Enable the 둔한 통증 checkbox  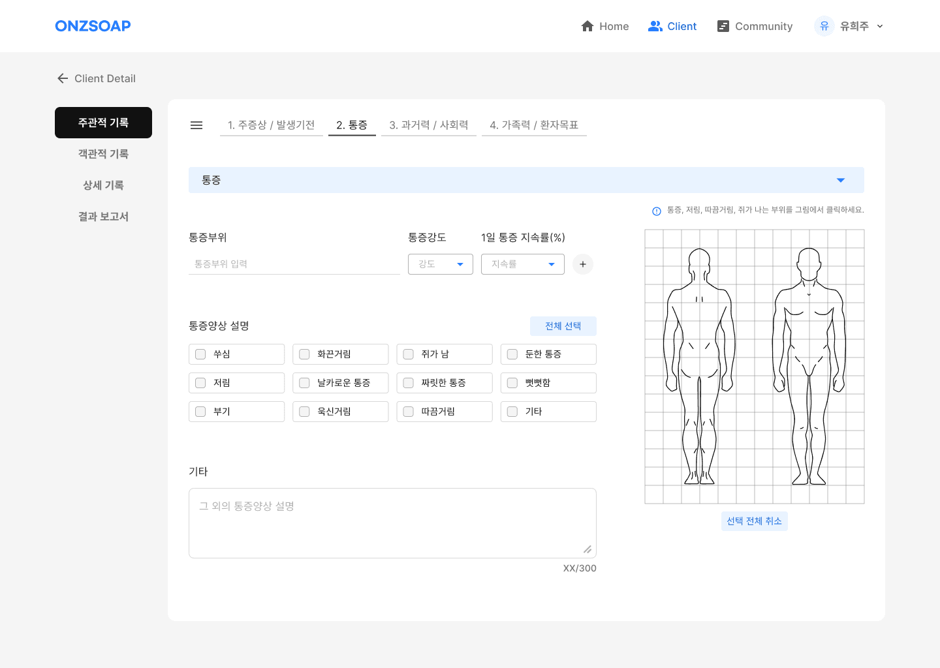tap(512, 354)
